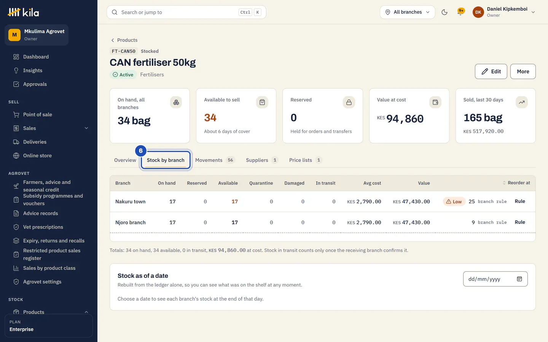Image resolution: width=548 pixels, height=342 pixels.
Task: Click the Kila logo
Action: pyautogui.click(x=23, y=12)
